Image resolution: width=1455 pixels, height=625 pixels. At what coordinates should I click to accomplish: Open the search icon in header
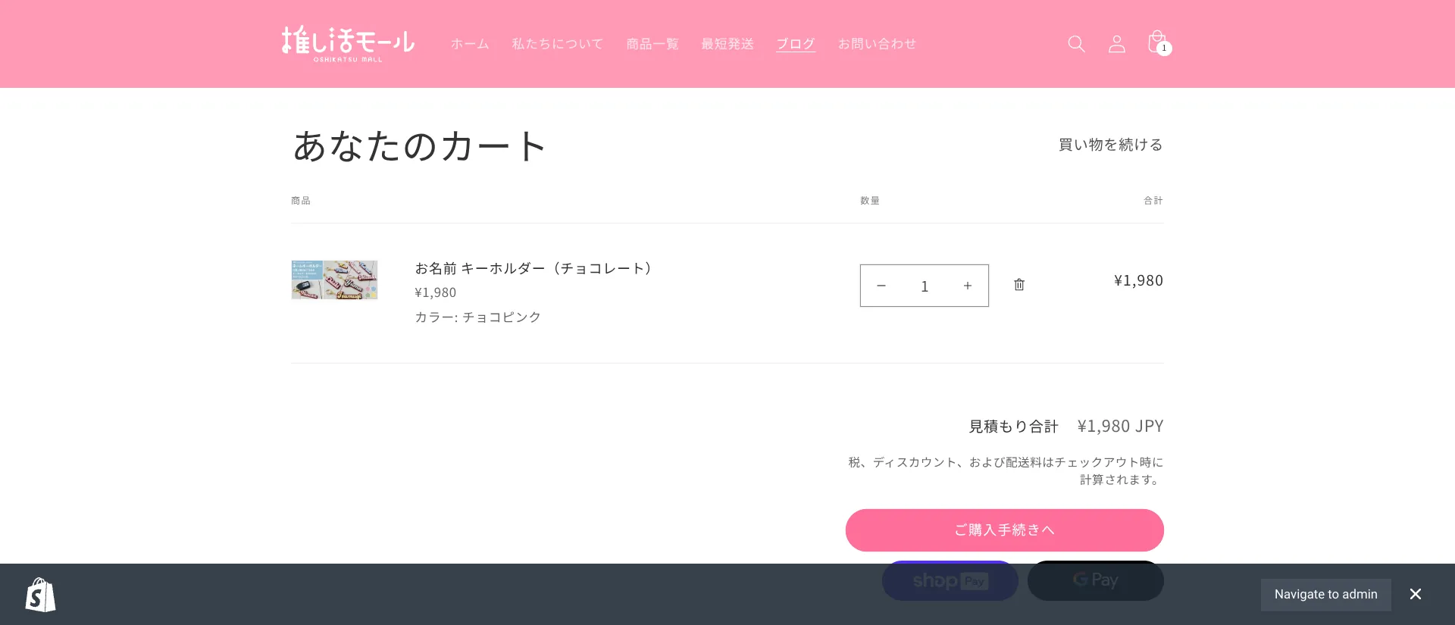(x=1076, y=44)
